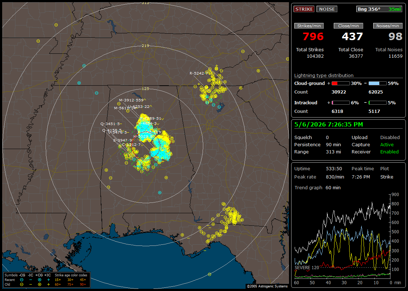408x291 pixels.
Task: Select the Close/min label box
Action: pos(348,26)
